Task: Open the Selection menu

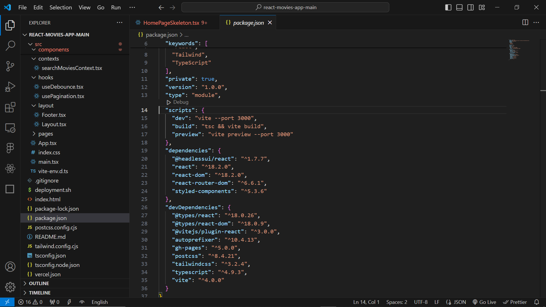Action: point(61,7)
